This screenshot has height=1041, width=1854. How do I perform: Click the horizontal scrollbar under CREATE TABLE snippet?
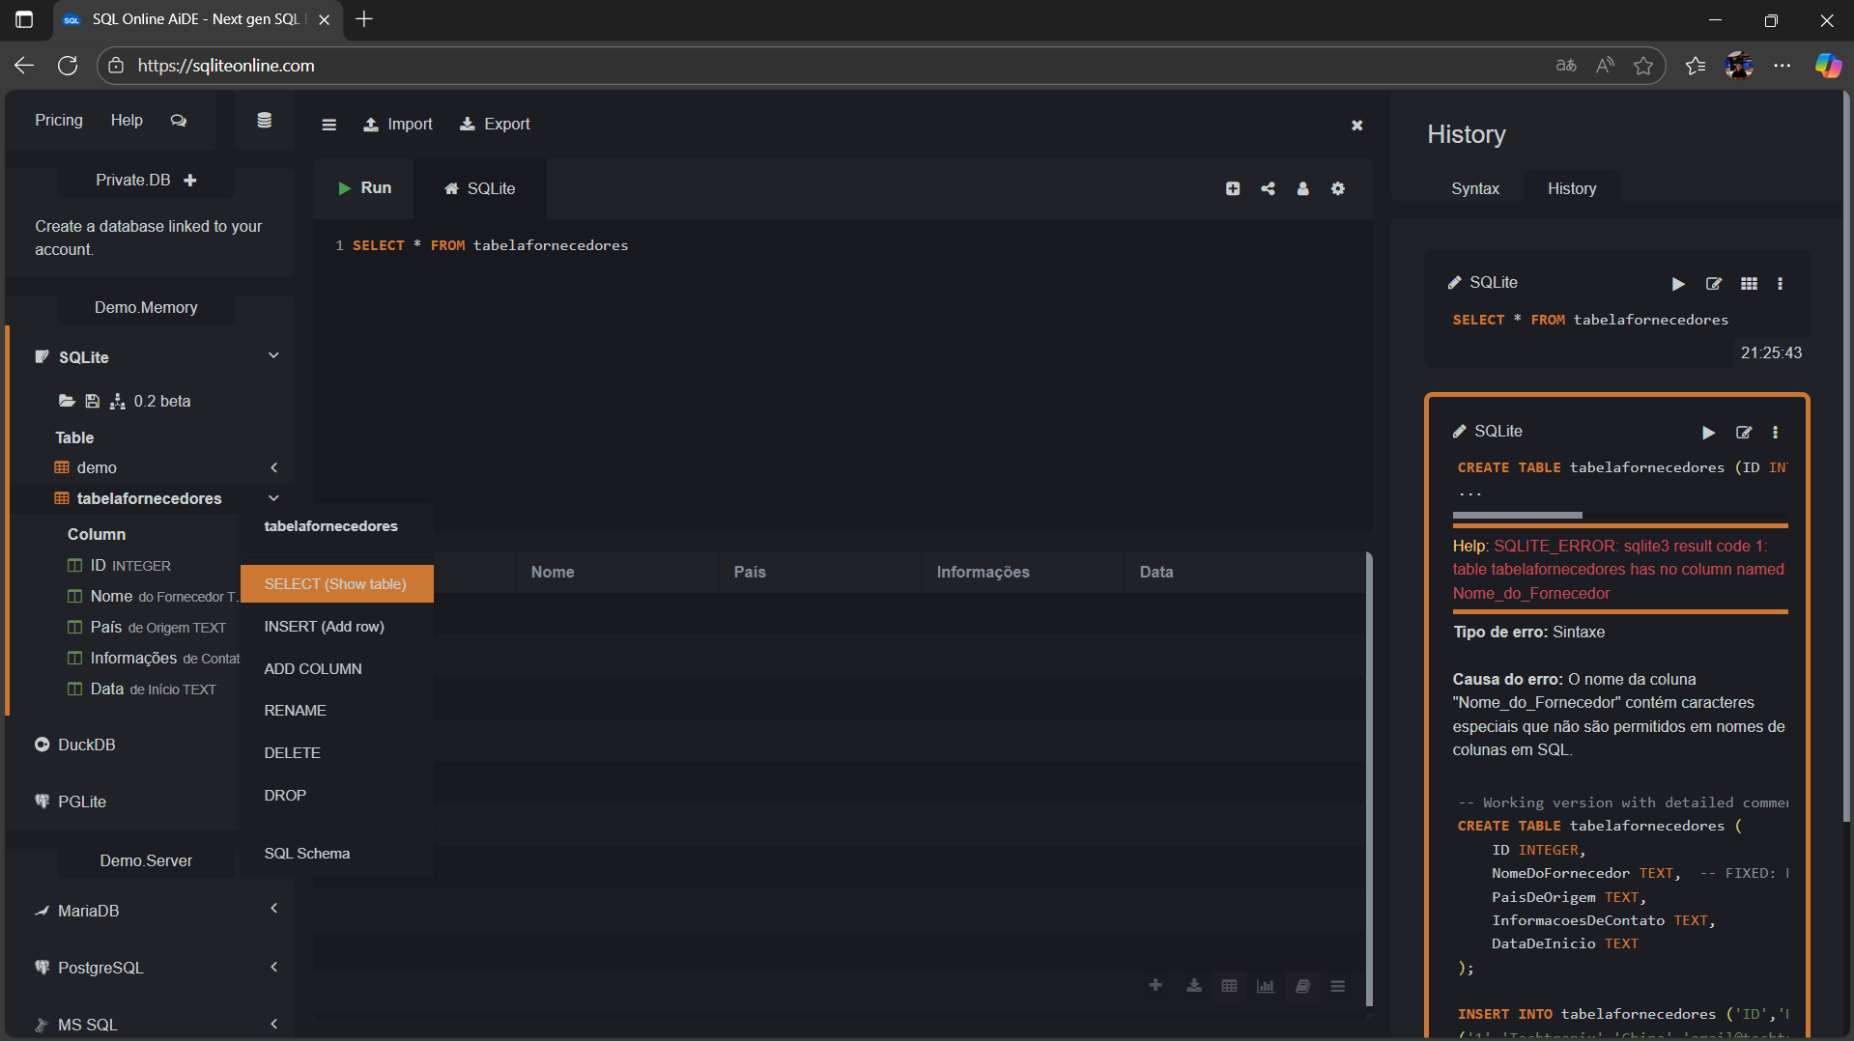click(1518, 516)
